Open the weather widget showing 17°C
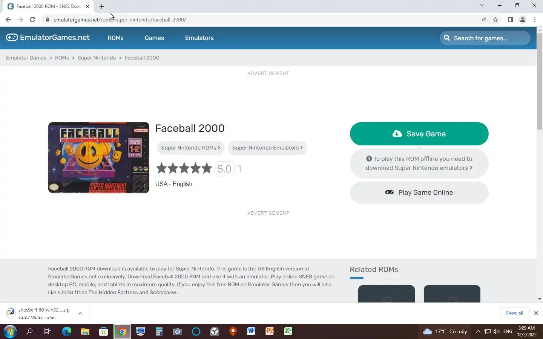Viewport: 543px width, 339px height. [445, 331]
